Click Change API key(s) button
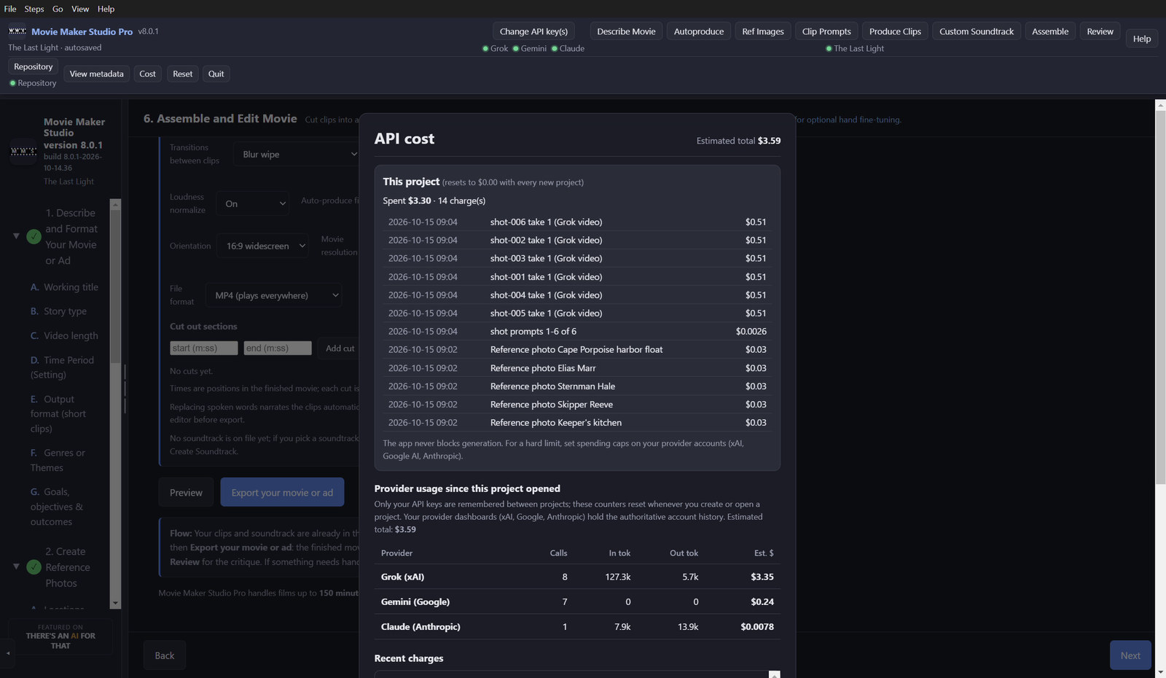The image size is (1166, 678). [x=533, y=31]
